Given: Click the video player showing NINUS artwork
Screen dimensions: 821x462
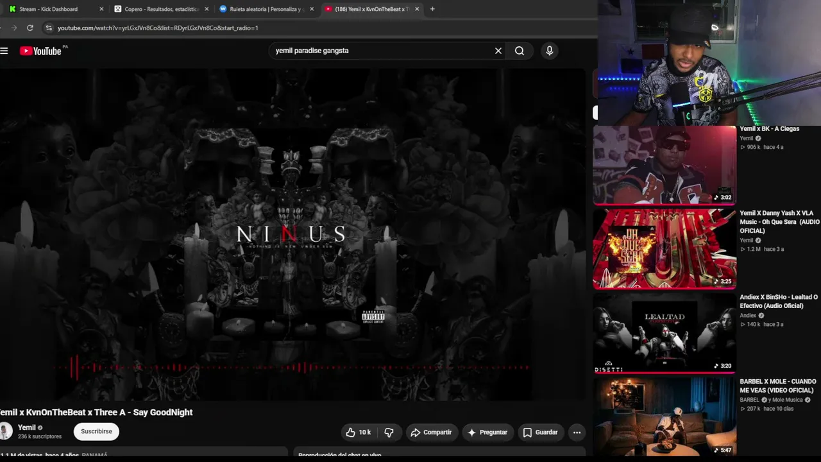Looking at the screenshot, I should (x=292, y=235).
